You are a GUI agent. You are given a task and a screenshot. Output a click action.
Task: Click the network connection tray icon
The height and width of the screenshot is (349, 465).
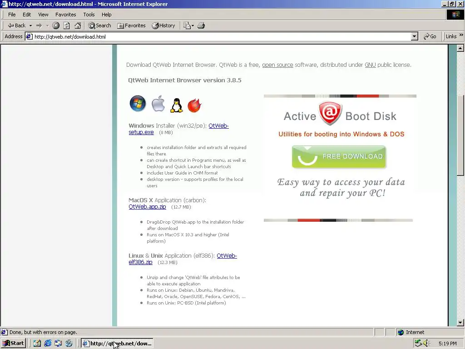click(x=418, y=344)
